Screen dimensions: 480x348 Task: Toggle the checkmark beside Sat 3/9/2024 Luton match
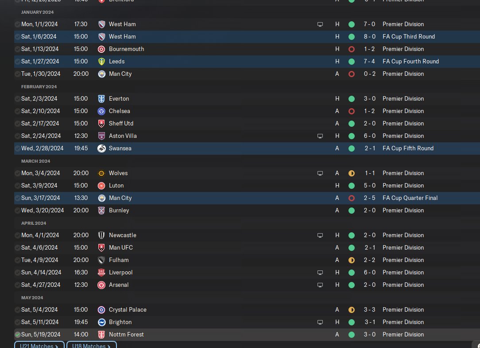pos(18,186)
